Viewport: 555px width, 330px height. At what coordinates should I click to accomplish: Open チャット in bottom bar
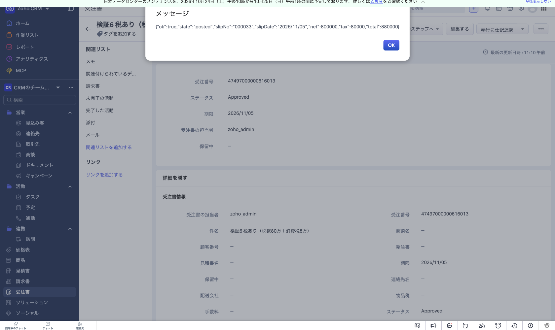pyautogui.click(x=48, y=326)
